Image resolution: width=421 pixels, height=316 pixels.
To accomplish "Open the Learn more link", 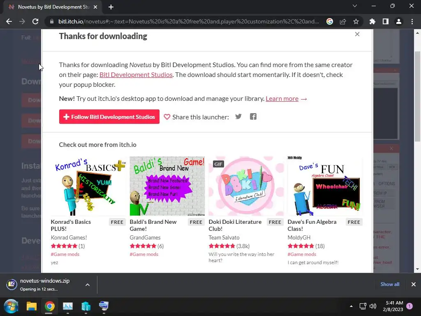I will point(282,99).
